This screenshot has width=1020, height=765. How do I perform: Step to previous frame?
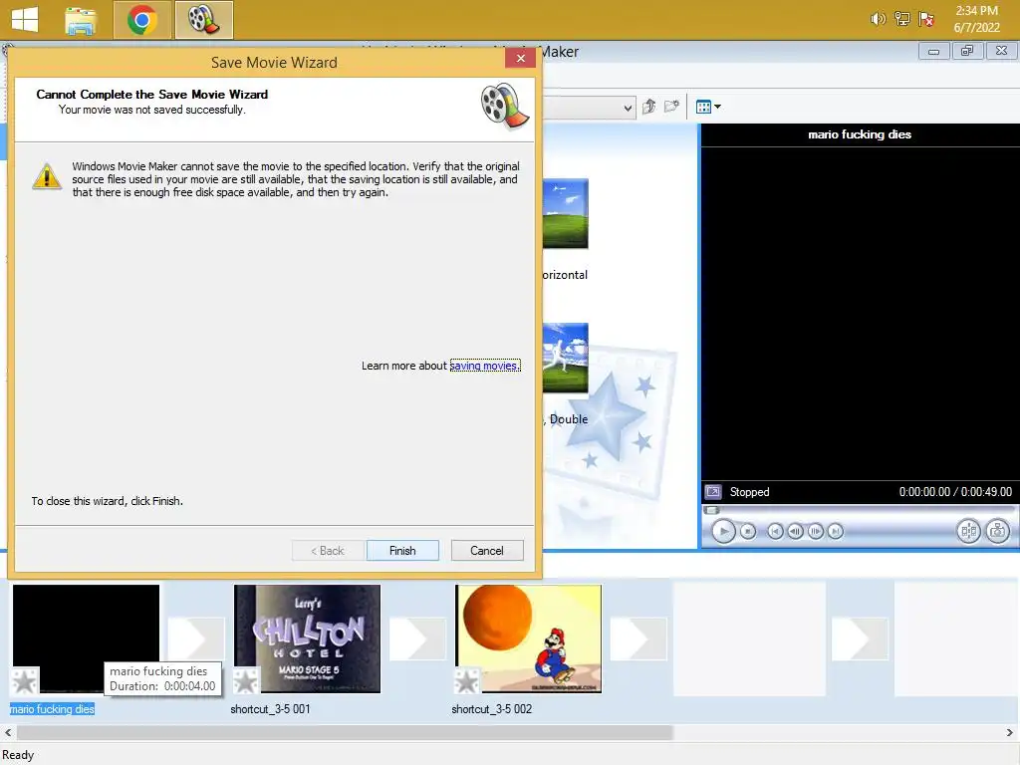point(795,532)
